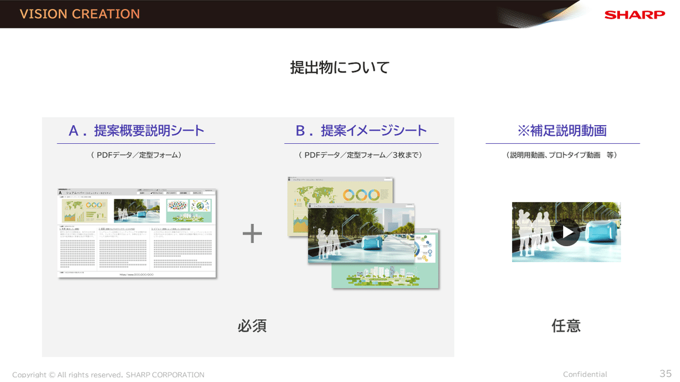Click the area chart on the topmost B sheet
This screenshot has height=382, width=680.
tap(299, 220)
